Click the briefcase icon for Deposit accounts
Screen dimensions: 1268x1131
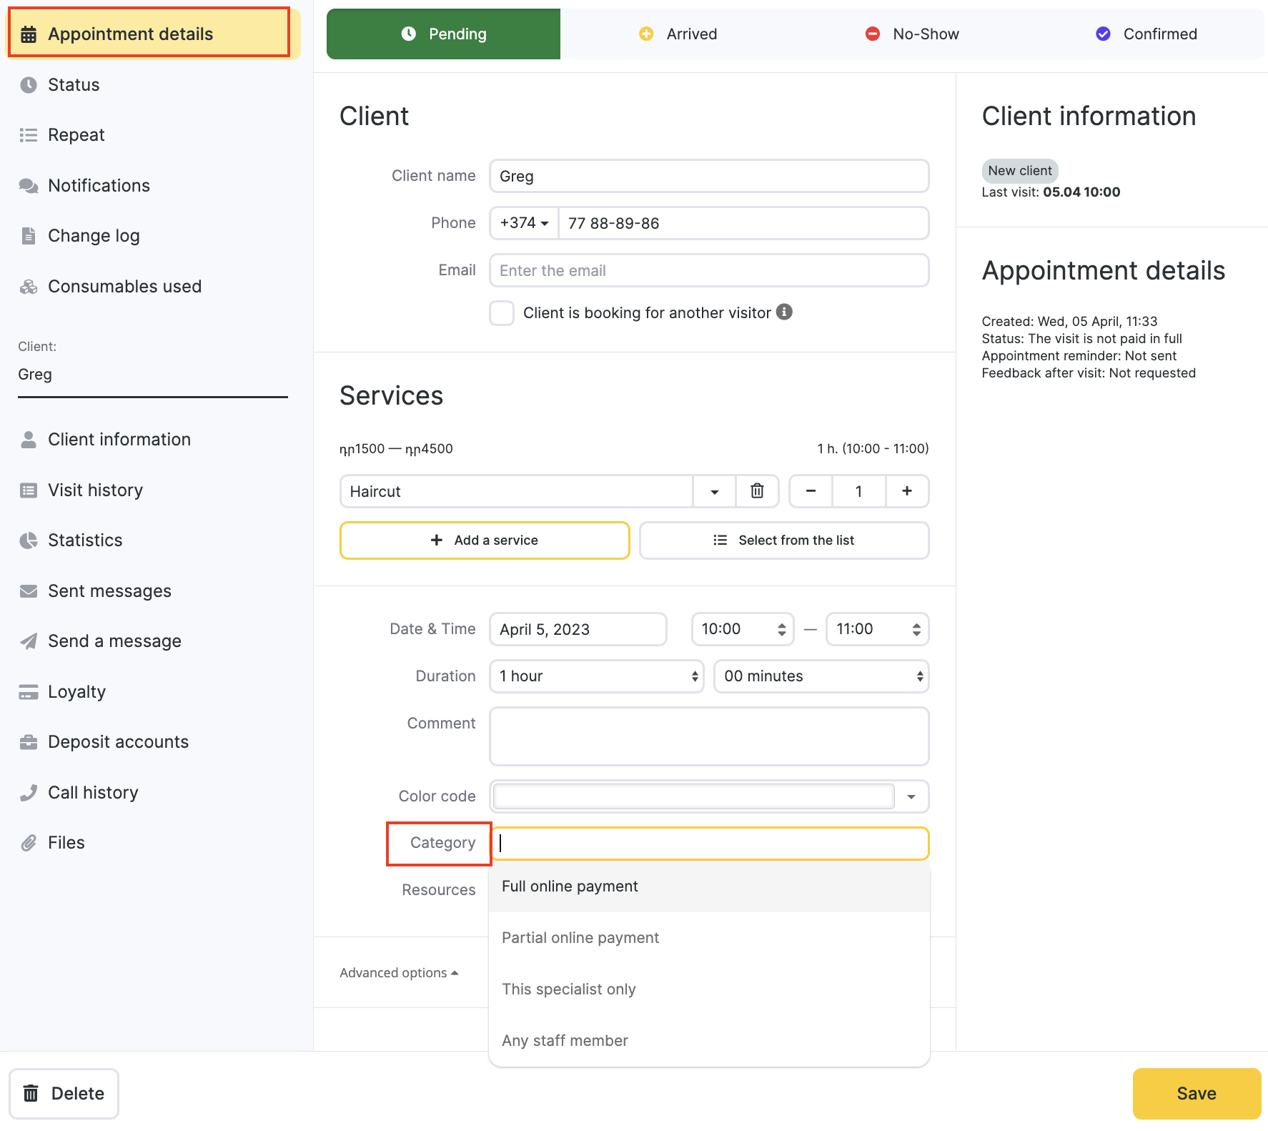pyautogui.click(x=29, y=742)
